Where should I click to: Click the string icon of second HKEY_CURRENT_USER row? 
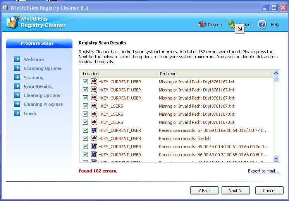pos(94,90)
